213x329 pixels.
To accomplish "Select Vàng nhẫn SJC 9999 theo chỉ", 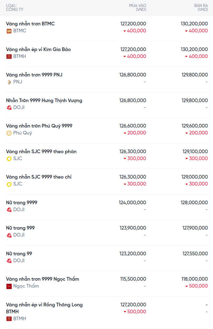I will tap(39, 177).
